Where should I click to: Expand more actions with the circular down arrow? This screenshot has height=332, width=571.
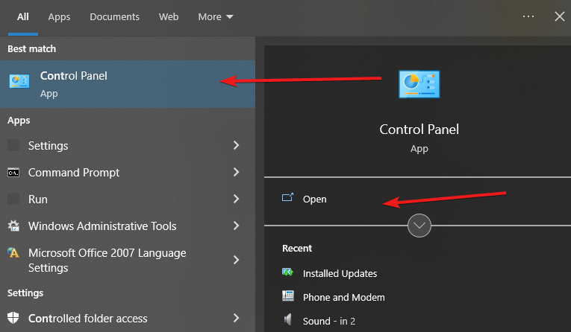(x=419, y=226)
